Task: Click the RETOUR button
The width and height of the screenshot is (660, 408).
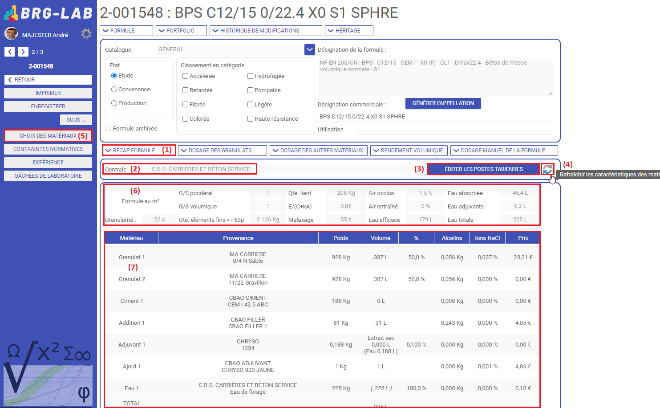Action: pos(48,80)
